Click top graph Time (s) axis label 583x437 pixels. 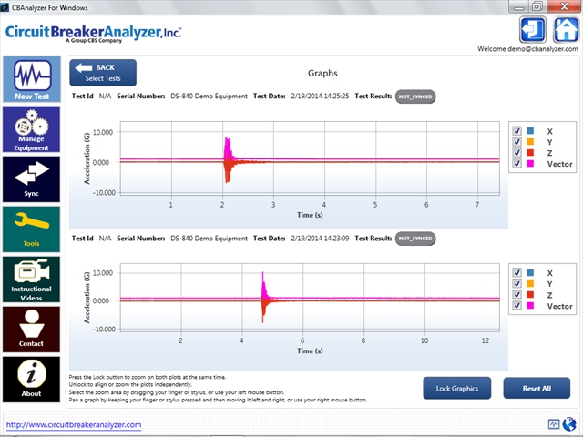coord(310,215)
